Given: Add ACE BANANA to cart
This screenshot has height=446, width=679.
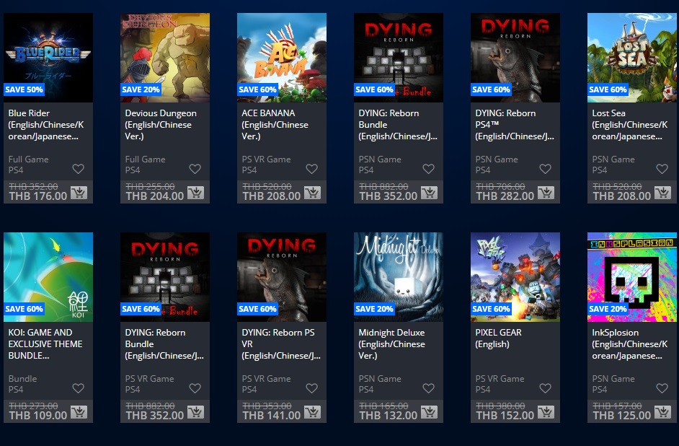Looking at the screenshot, I should [x=312, y=193].
